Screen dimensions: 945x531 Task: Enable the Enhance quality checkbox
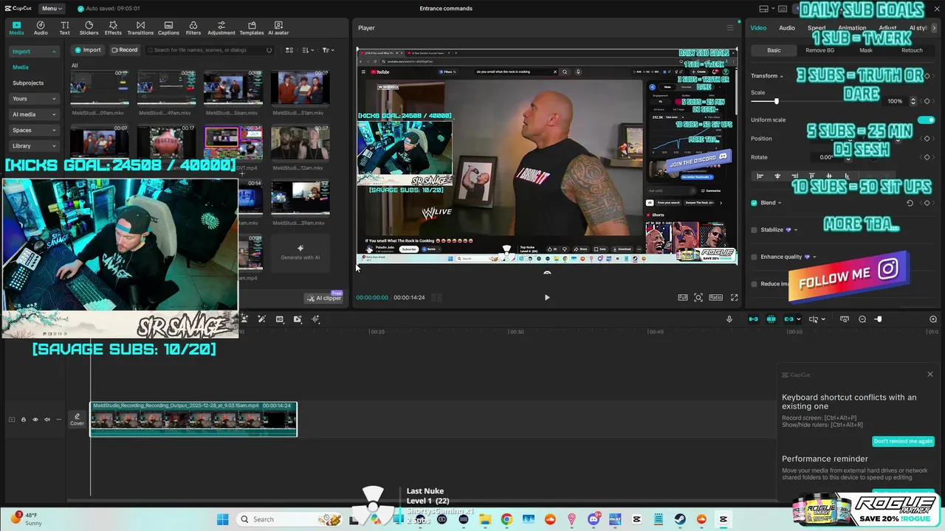point(754,257)
